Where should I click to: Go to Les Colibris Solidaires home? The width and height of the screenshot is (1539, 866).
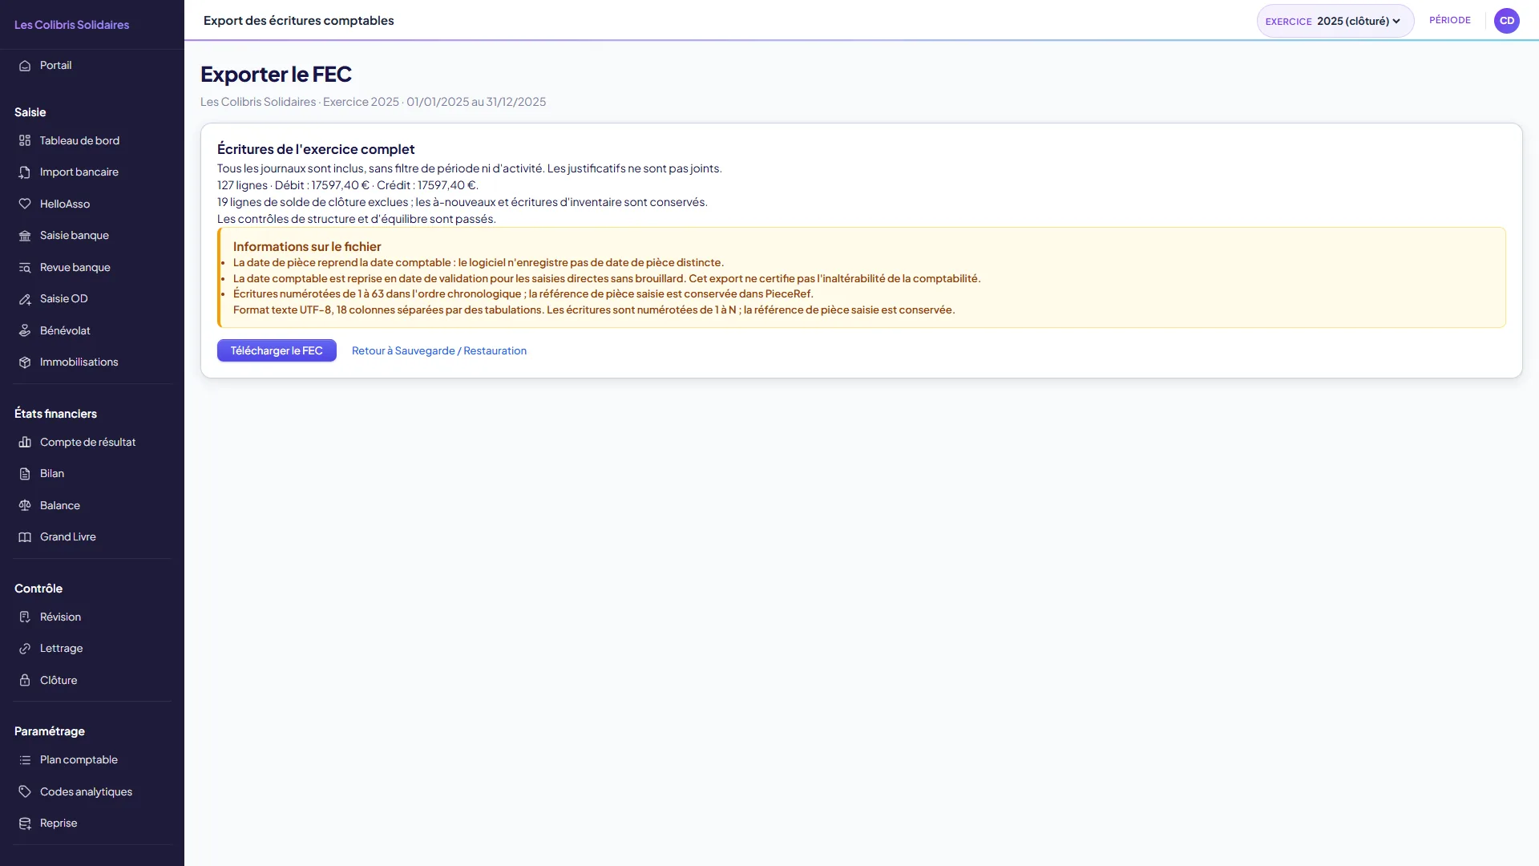(x=71, y=25)
